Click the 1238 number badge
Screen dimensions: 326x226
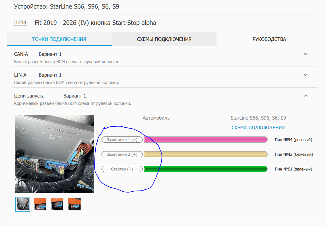(x=21, y=22)
